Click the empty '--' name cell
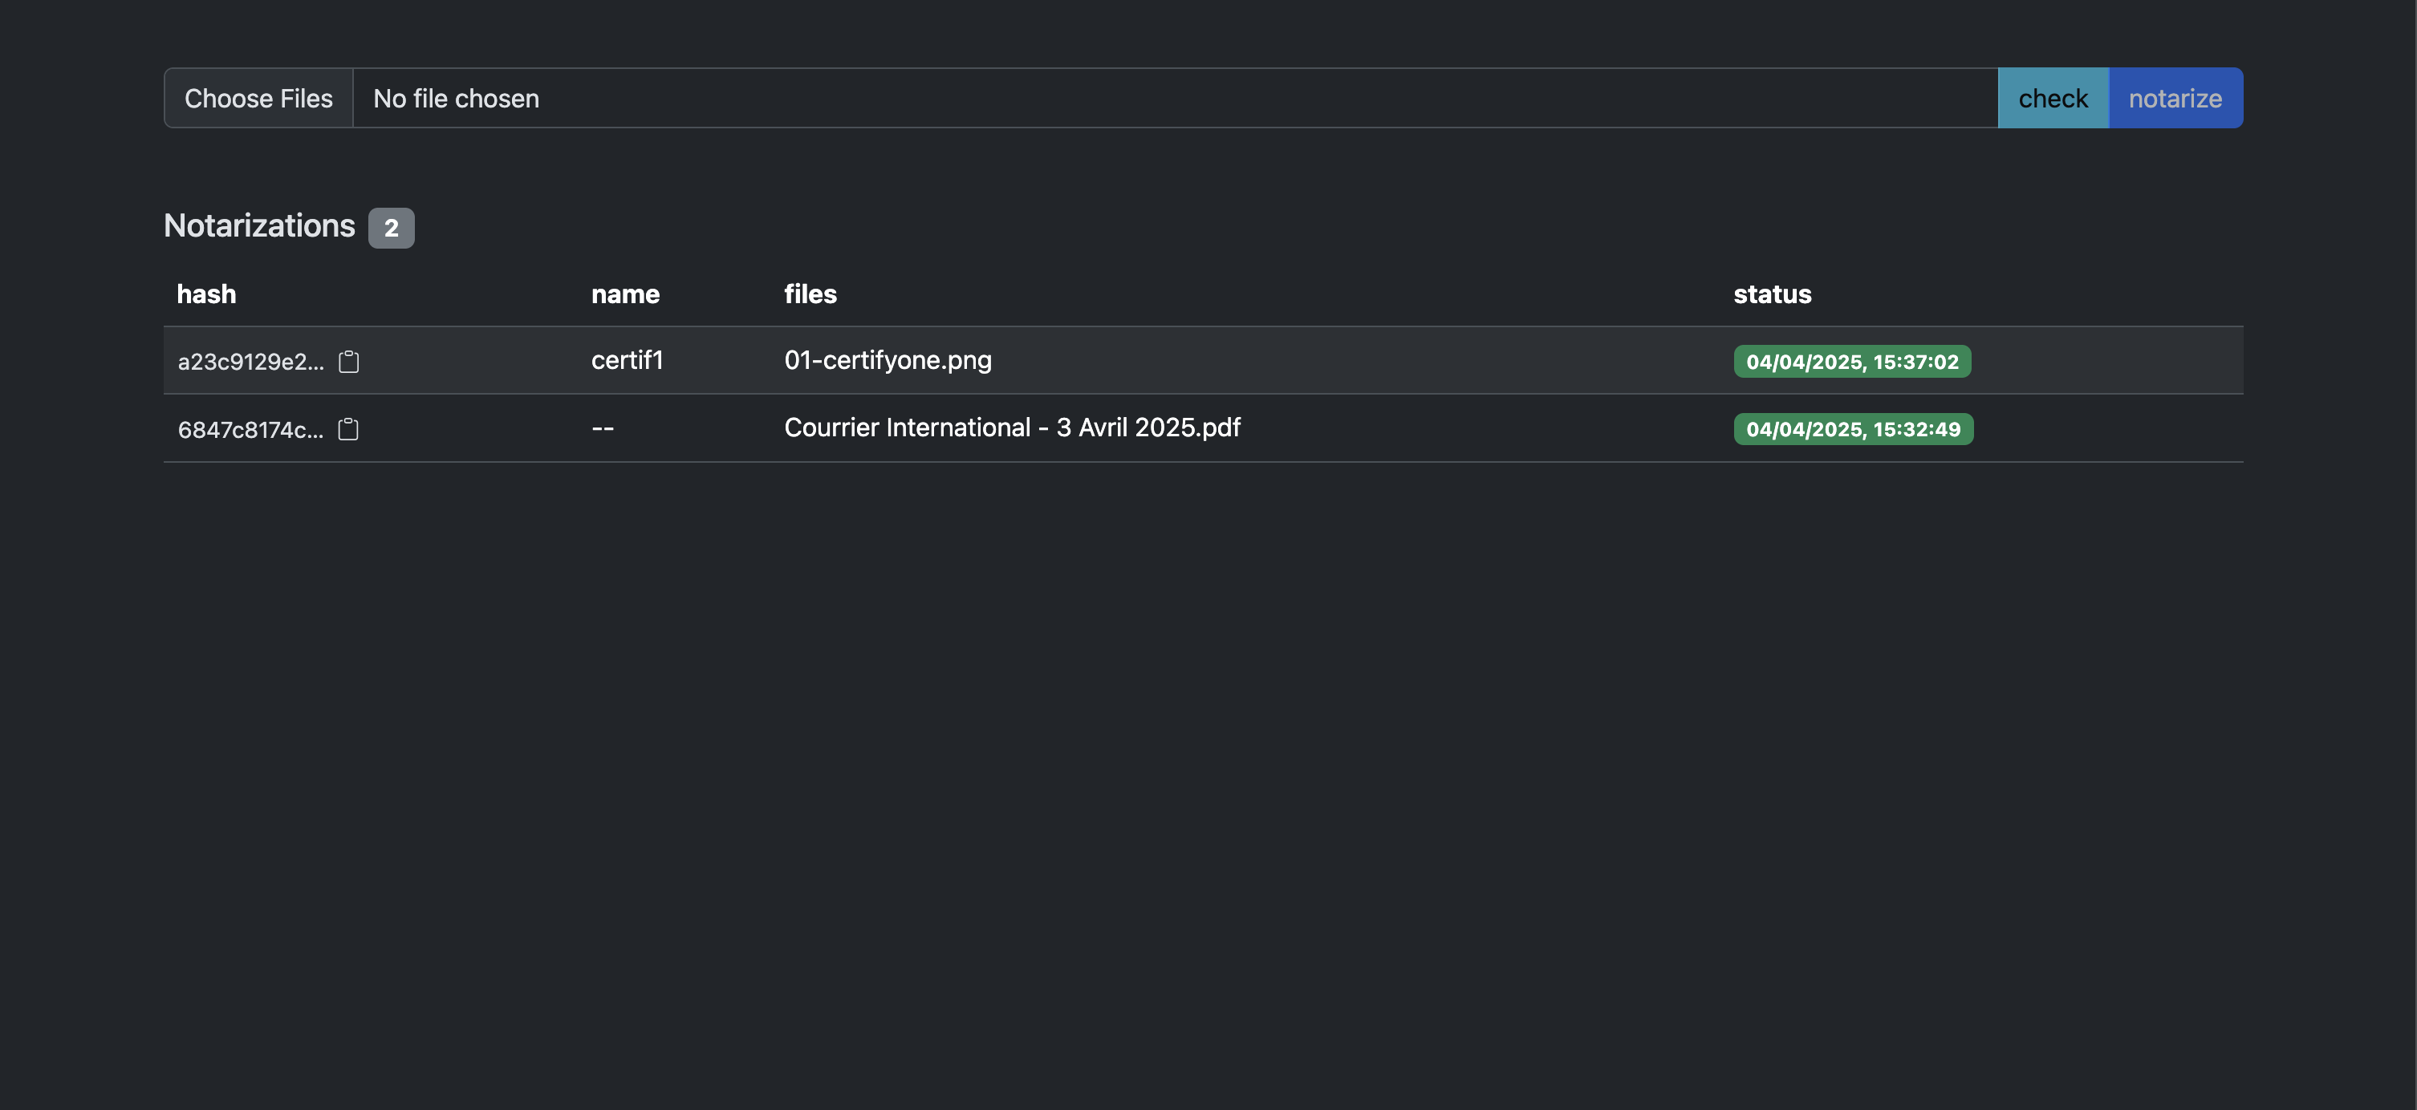The width and height of the screenshot is (2417, 1110). tap(603, 427)
